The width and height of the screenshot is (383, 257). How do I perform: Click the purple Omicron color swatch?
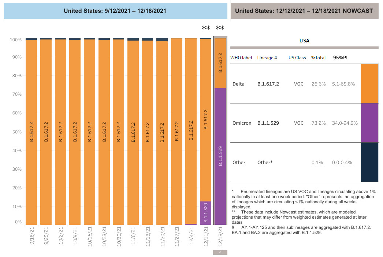[x=369, y=123]
